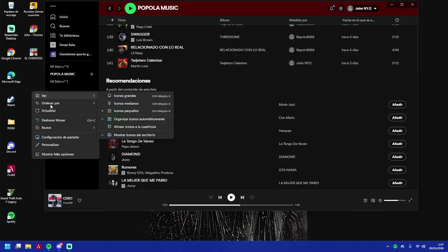Open connect to device icon
Screen dimensions: 448x252
click(x=373, y=201)
